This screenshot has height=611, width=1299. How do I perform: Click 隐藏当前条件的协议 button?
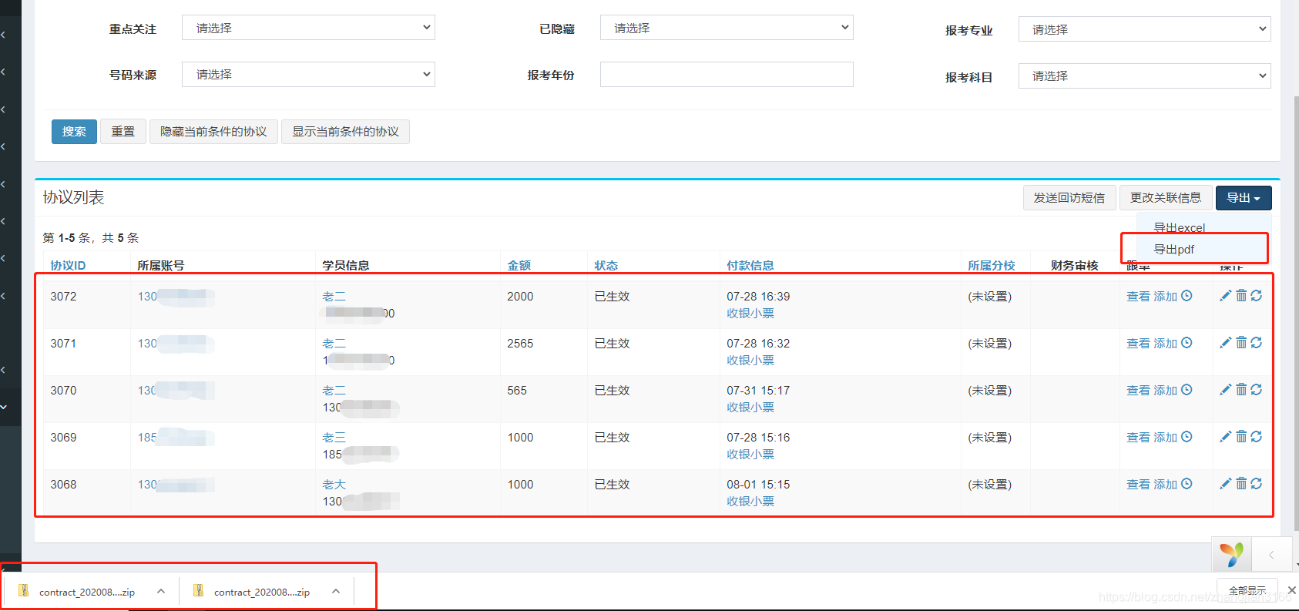(213, 132)
